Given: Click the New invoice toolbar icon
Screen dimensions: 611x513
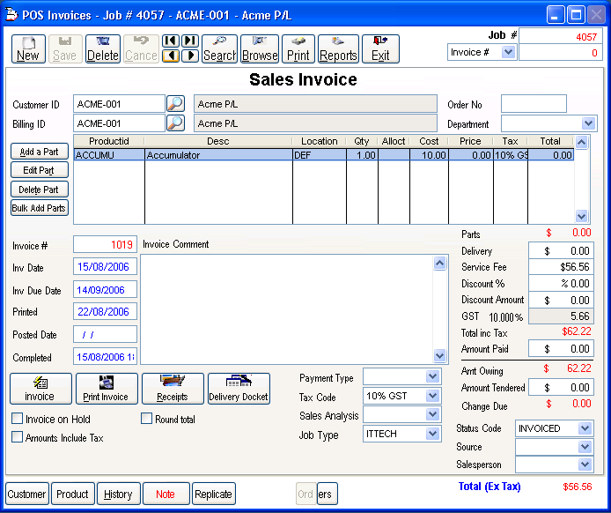Looking at the screenshot, I should [28, 48].
